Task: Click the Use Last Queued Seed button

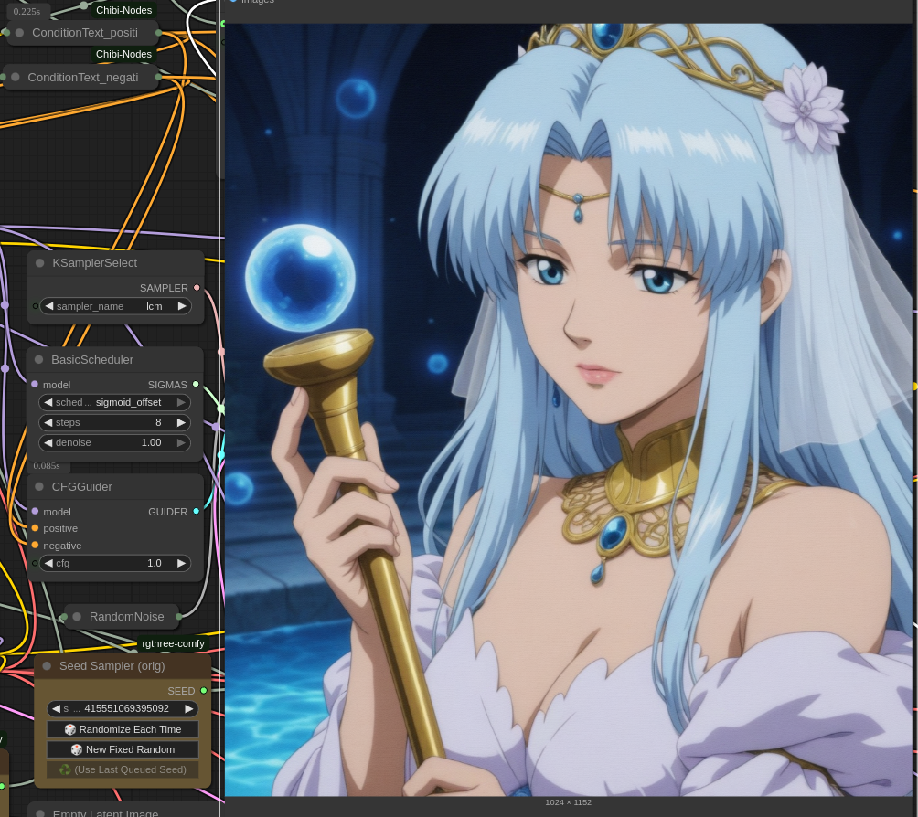Action: [x=123, y=770]
